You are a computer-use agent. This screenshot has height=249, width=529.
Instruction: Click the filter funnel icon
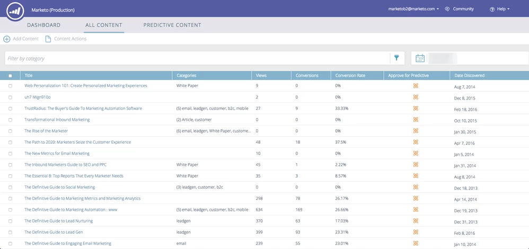pos(396,58)
